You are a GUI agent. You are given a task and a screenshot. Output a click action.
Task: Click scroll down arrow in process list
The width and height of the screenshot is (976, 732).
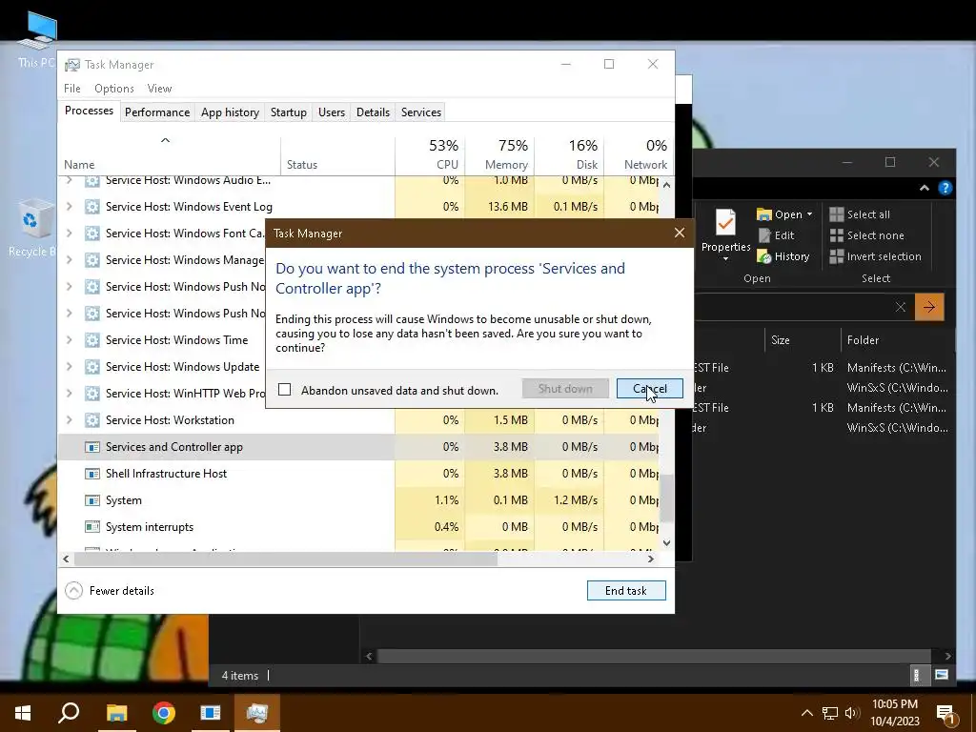[x=666, y=542]
